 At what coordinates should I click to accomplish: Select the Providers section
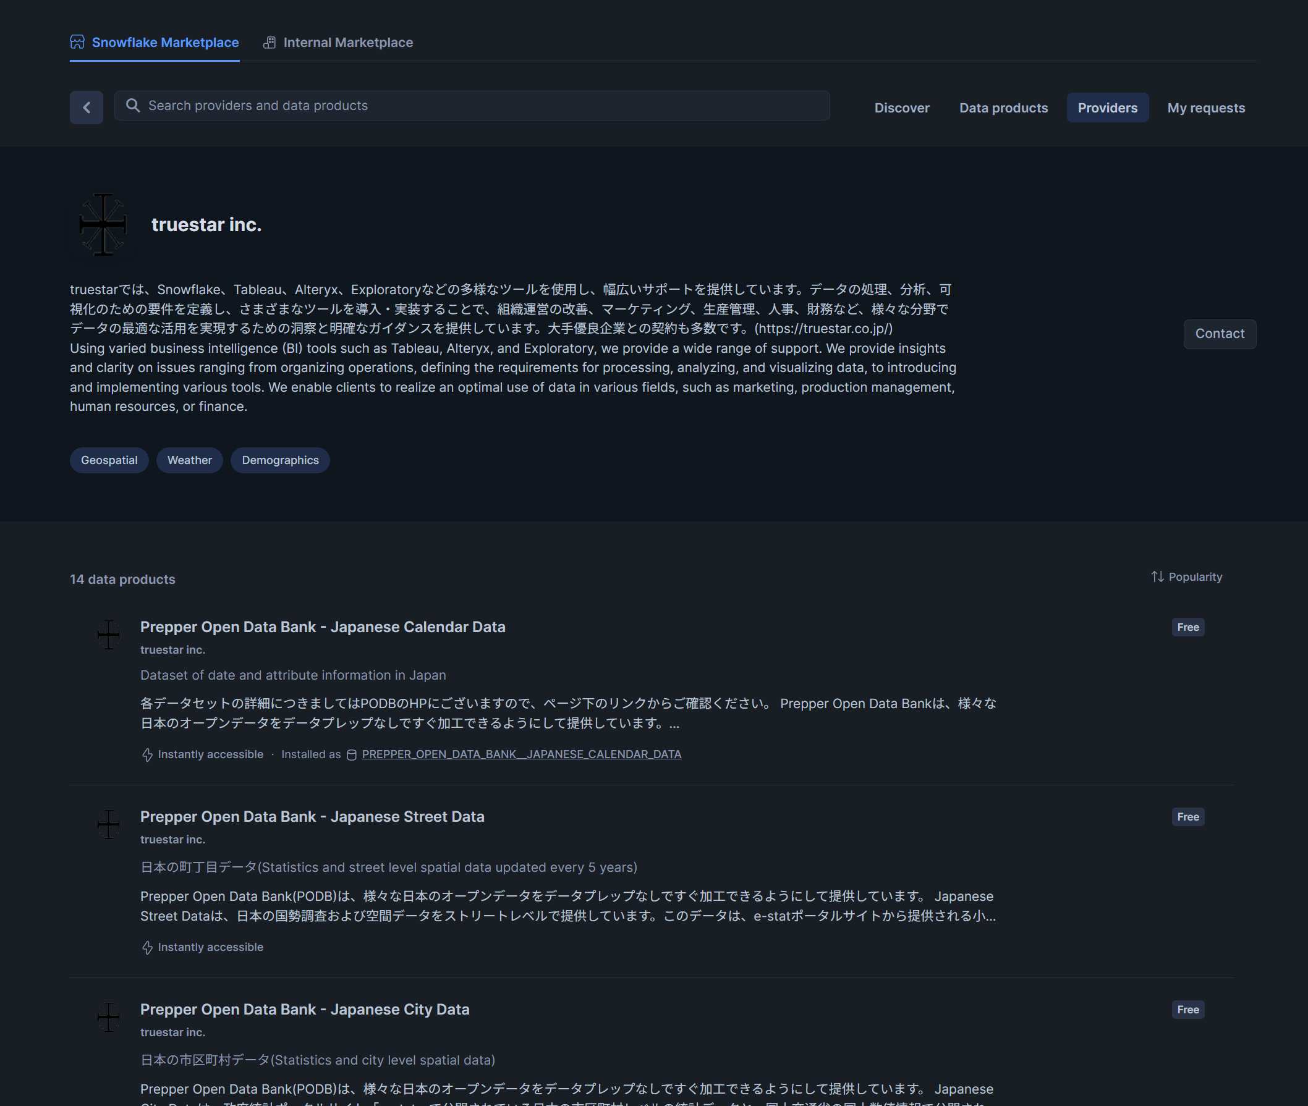click(1107, 108)
